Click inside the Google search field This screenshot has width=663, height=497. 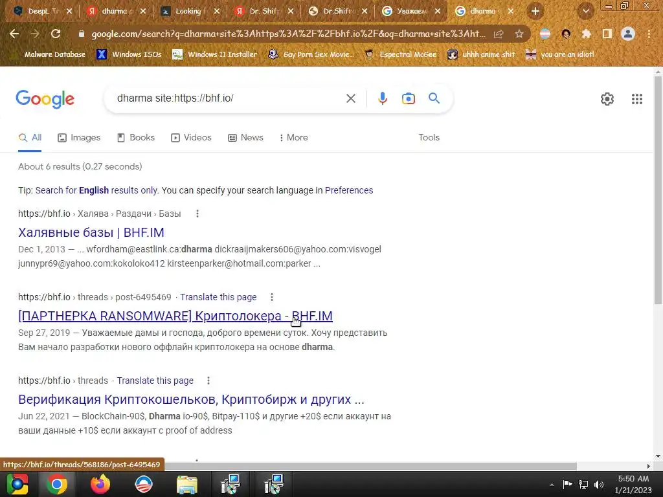tap(229, 98)
